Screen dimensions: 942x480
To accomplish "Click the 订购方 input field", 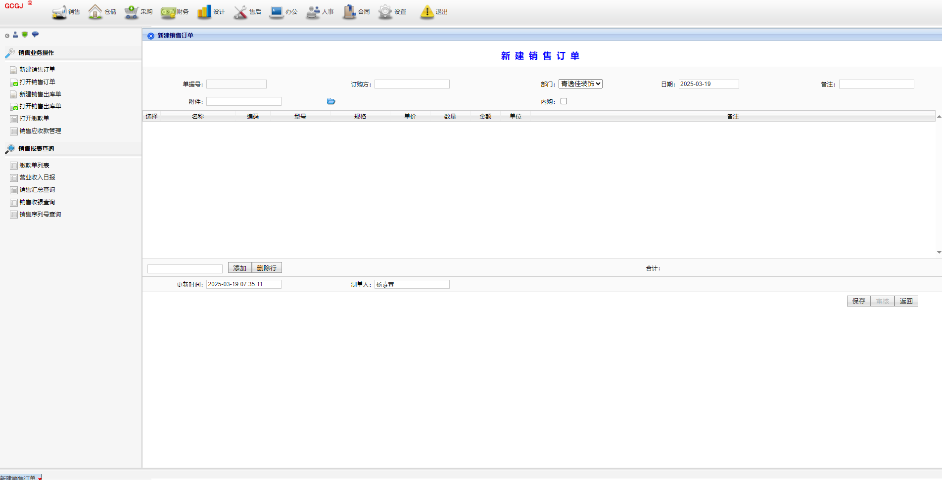I will pyautogui.click(x=412, y=84).
